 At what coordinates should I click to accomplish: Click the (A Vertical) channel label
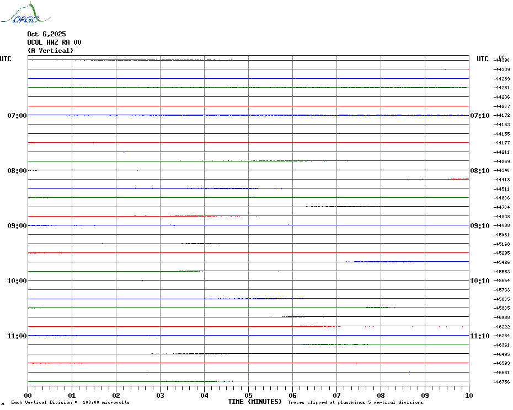click(x=50, y=51)
